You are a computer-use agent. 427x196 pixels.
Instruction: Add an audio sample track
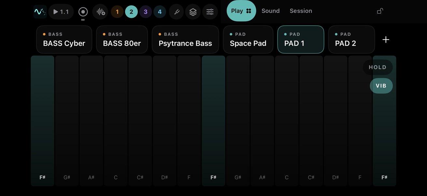100,12
